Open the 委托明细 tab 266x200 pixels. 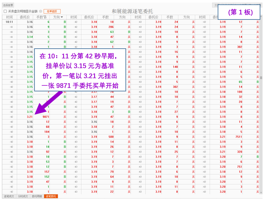[x=37, y=196]
